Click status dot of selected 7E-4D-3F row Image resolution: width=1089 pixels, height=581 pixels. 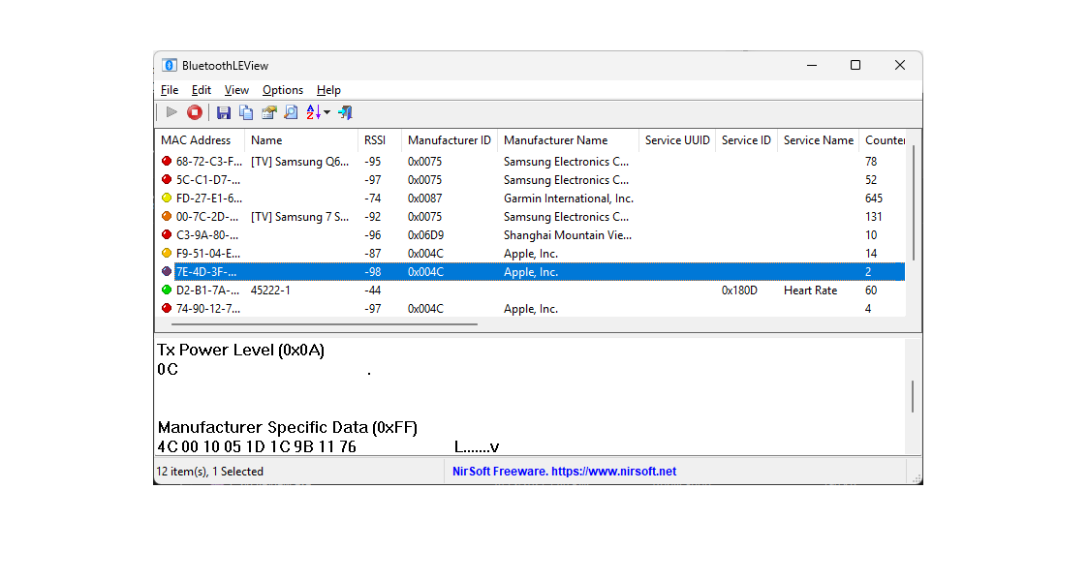(x=167, y=271)
